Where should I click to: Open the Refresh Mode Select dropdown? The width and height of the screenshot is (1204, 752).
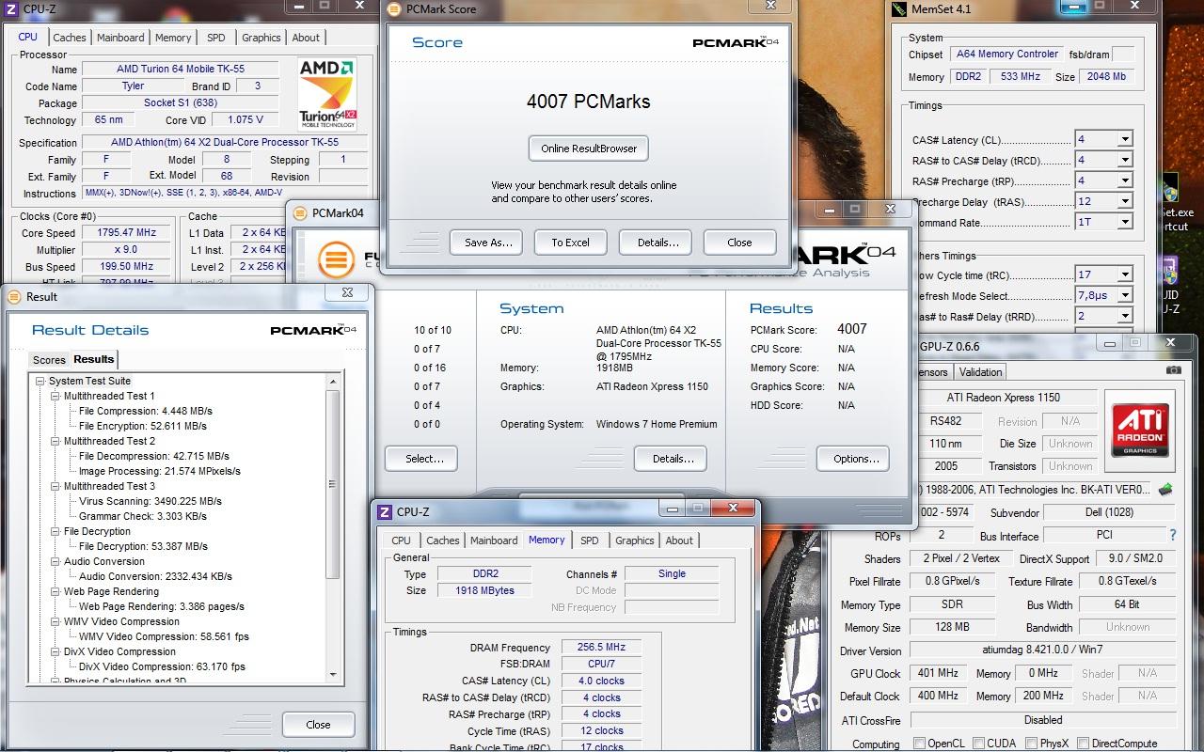1125,295
